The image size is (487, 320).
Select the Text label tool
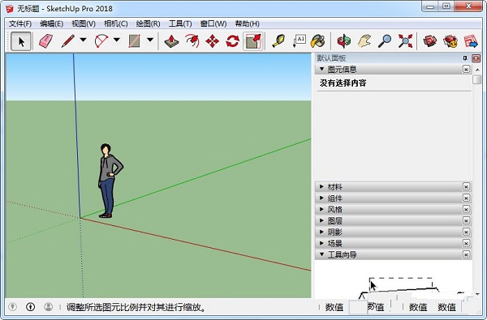[299, 41]
